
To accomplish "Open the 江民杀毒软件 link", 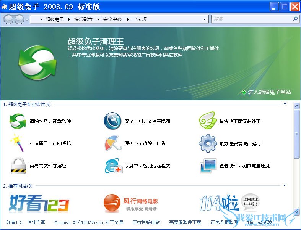I will [x=224, y=222].
